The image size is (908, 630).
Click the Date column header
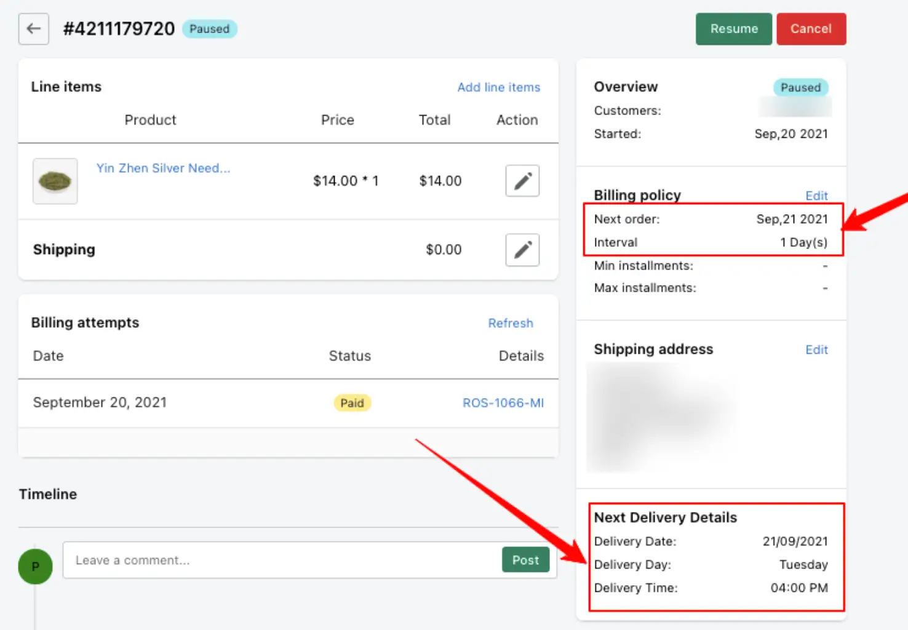[x=48, y=356]
